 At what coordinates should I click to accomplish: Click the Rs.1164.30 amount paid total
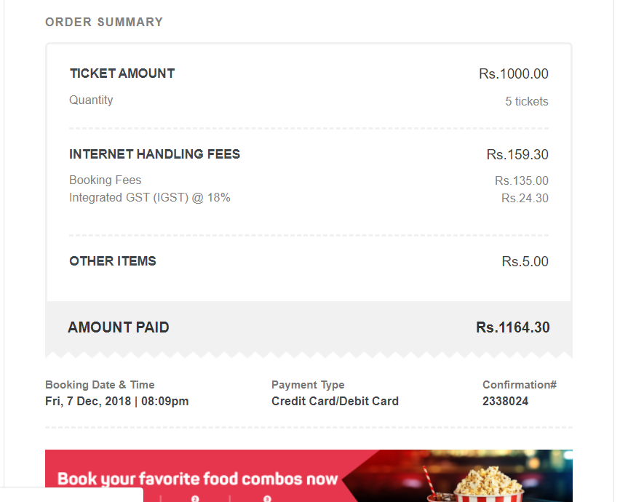tap(513, 327)
